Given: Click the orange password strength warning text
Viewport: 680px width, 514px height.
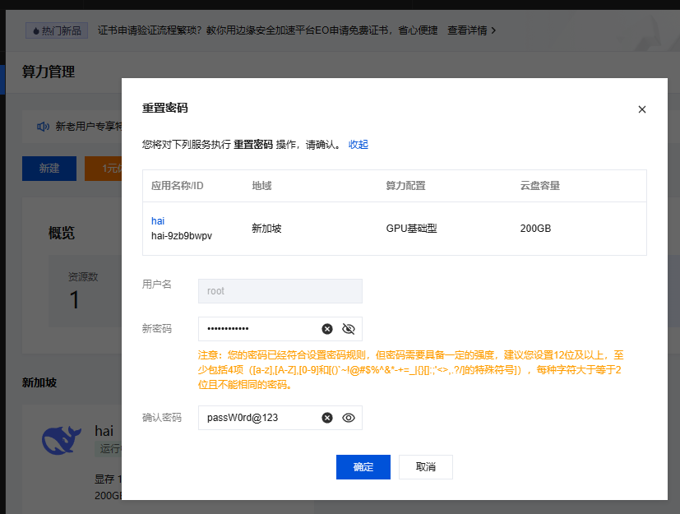Looking at the screenshot, I should pos(410,370).
